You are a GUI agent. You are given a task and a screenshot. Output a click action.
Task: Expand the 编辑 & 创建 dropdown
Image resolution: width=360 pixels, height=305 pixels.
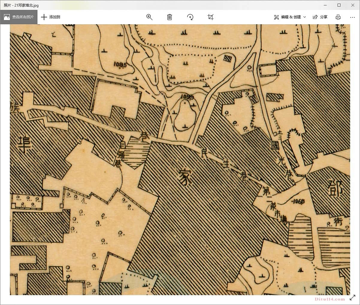(291, 17)
